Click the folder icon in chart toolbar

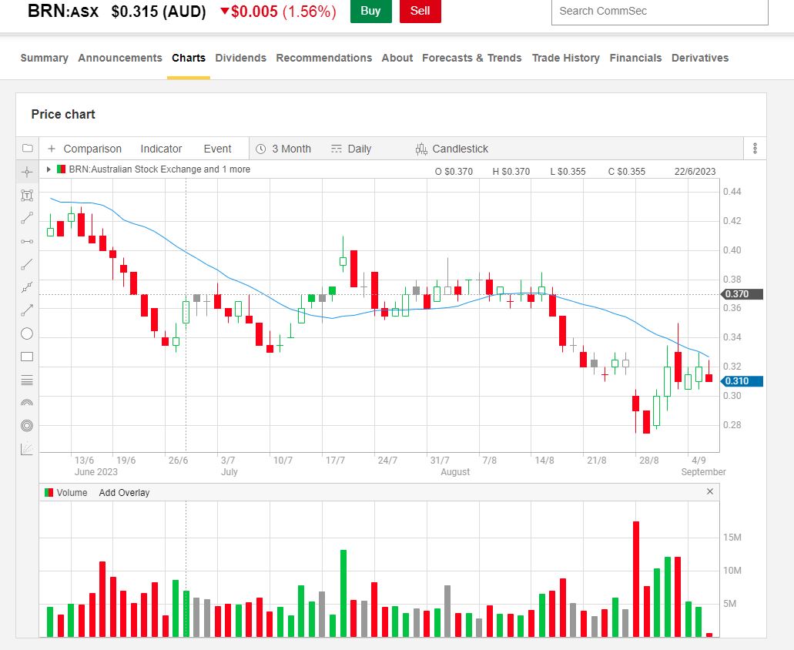(x=27, y=149)
